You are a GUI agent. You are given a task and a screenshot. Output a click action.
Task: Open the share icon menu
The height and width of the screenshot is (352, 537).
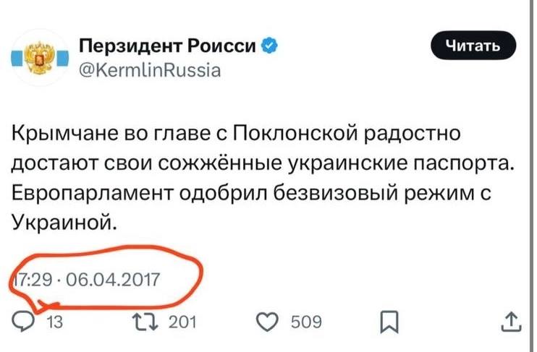tap(510, 320)
